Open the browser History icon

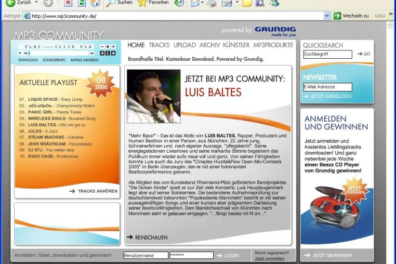tap(179, 3)
